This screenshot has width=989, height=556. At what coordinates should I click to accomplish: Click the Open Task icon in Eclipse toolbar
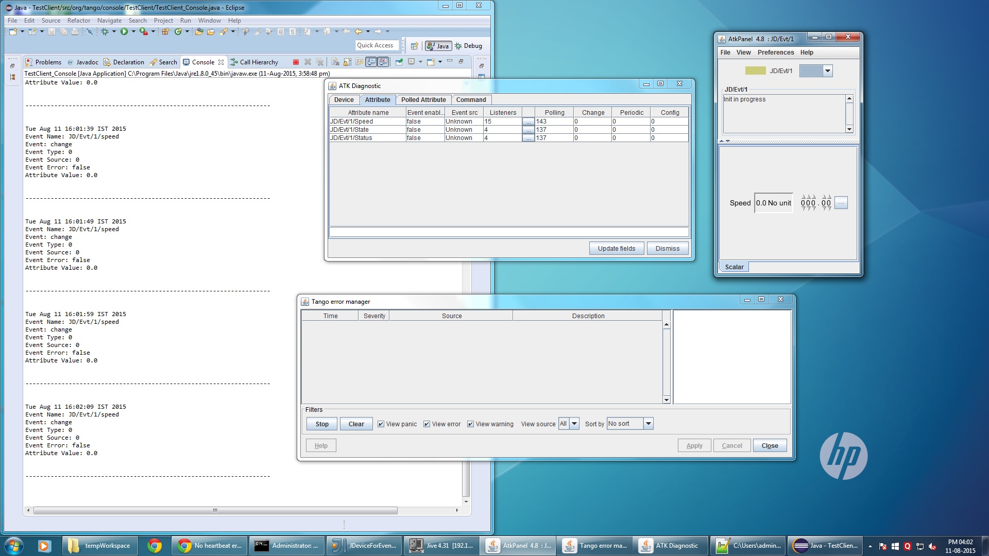(211, 32)
